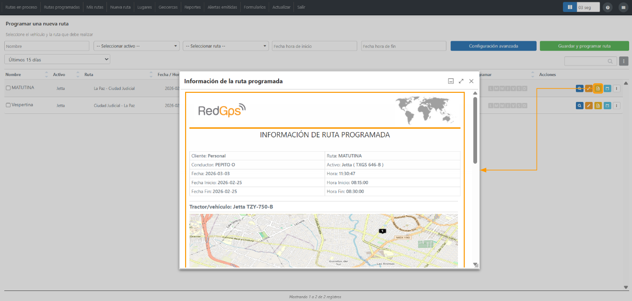
Task: Select Alertas emitidas menu item
Action: [x=222, y=7]
